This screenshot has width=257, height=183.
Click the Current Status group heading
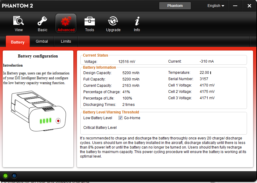pyautogui.click(x=95, y=55)
